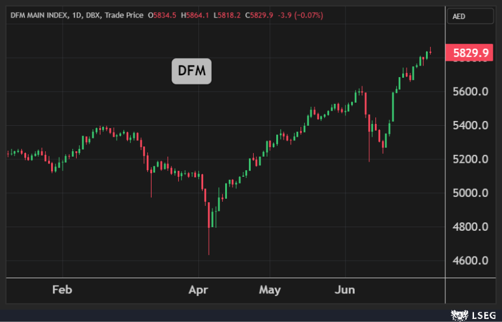Click the 5600.0 price axis label
Screen dimensions: 502x322
[x=472, y=92]
